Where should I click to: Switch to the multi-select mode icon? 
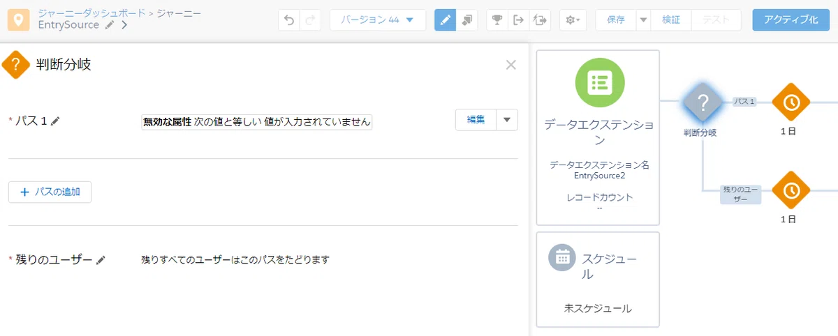467,20
